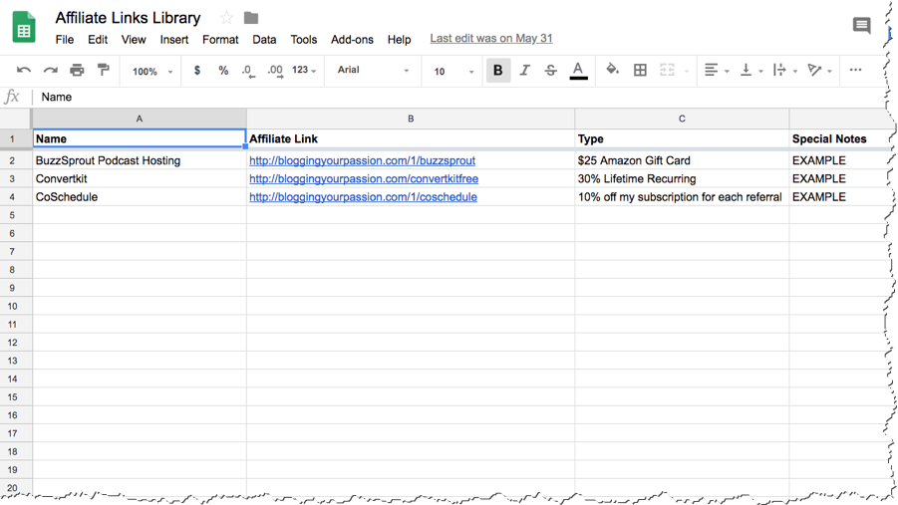Image resolution: width=898 pixels, height=505 pixels.
Task: Format as currency with $ button
Action: pyautogui.click(x=197, y=71)
